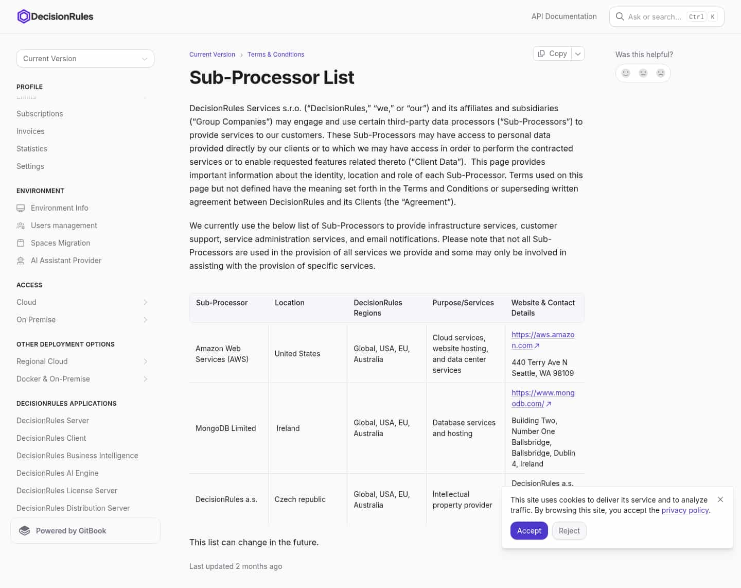Click the Spaces Migration box icon
The image size is (741, 588).
pos(21,243)
